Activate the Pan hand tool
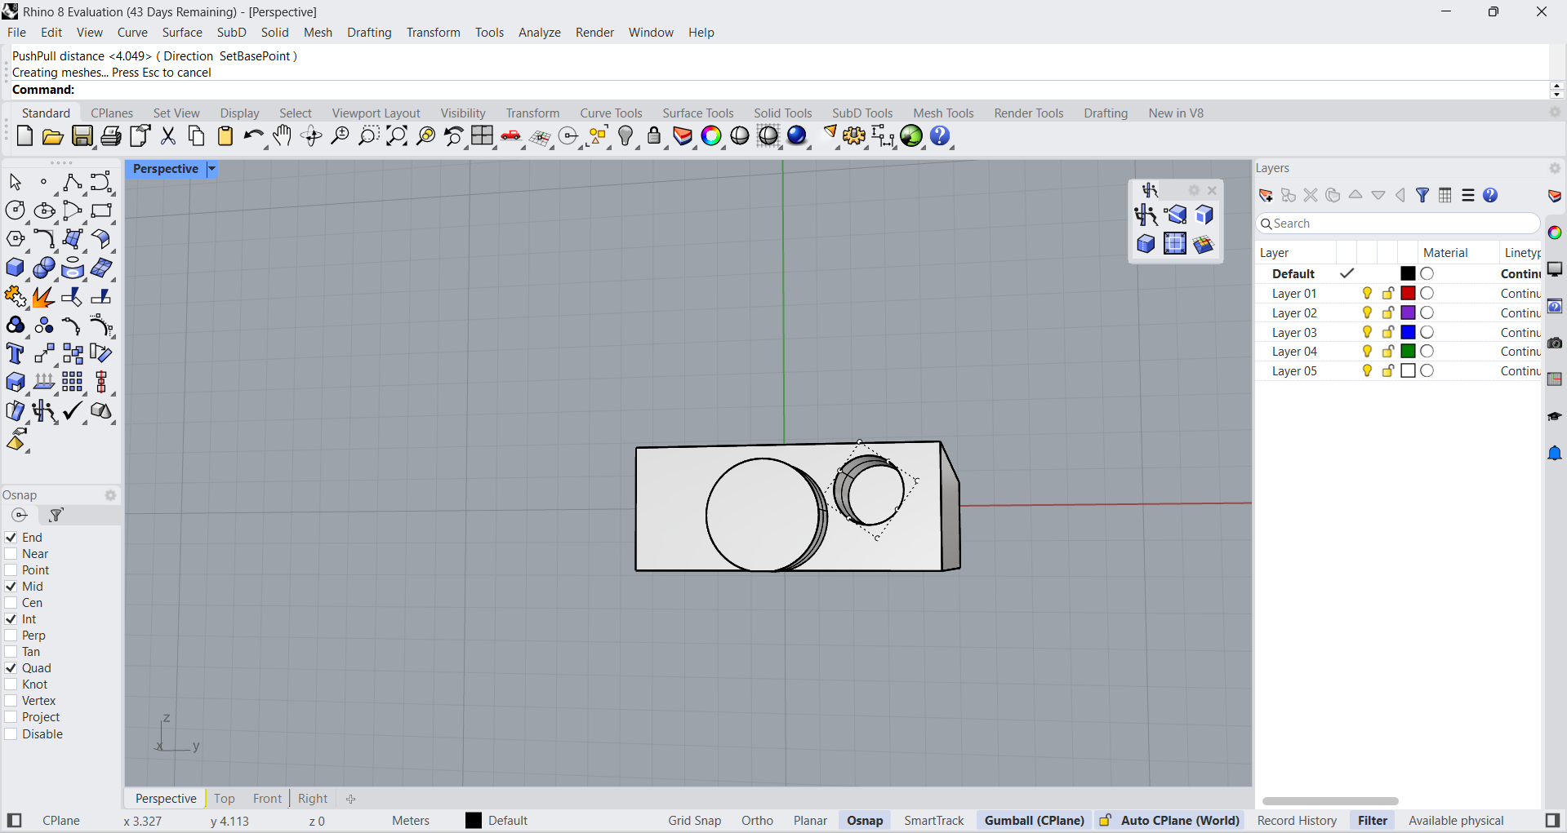Viewport: 1567px width, 833px height. [x=283, y=136]
